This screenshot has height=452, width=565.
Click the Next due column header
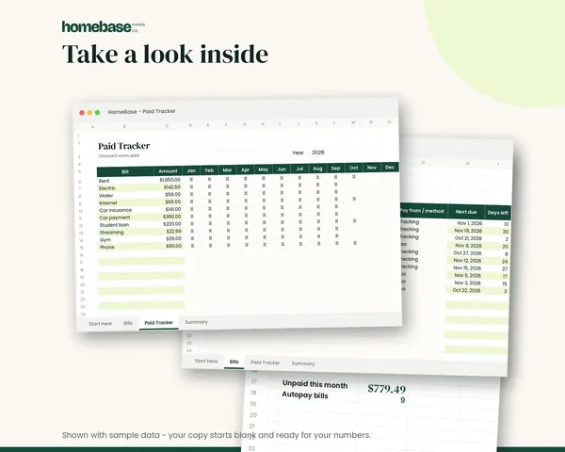(x=466, y=212)
